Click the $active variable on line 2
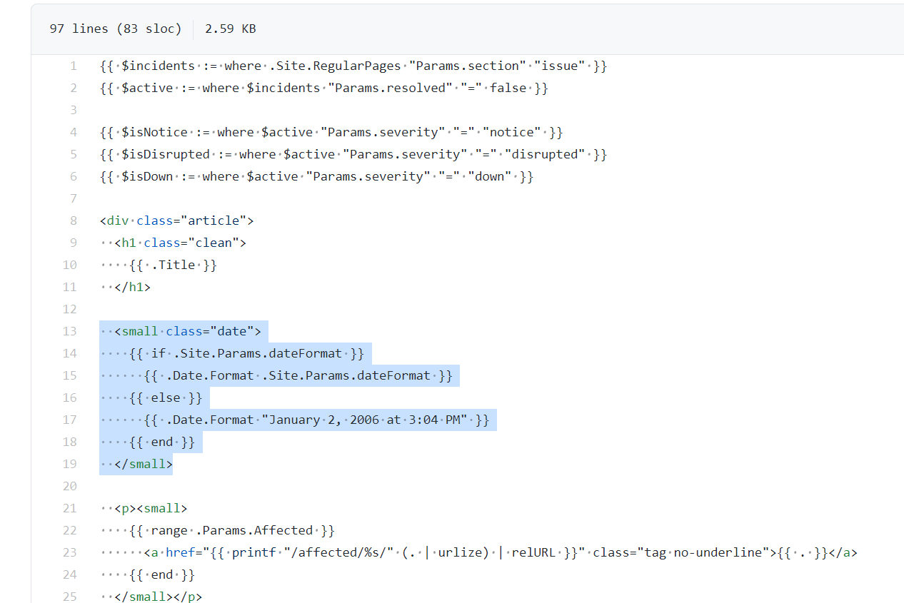 tap(146, 87)
